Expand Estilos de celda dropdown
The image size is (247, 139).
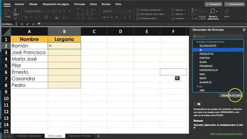[158, 19]
